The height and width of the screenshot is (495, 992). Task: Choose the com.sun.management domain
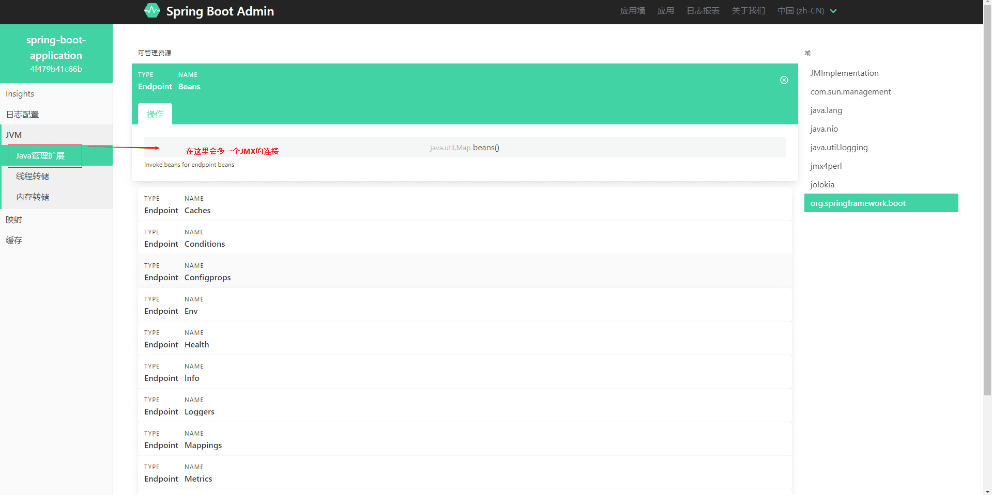pyautogui.click(x=850, y=92)
